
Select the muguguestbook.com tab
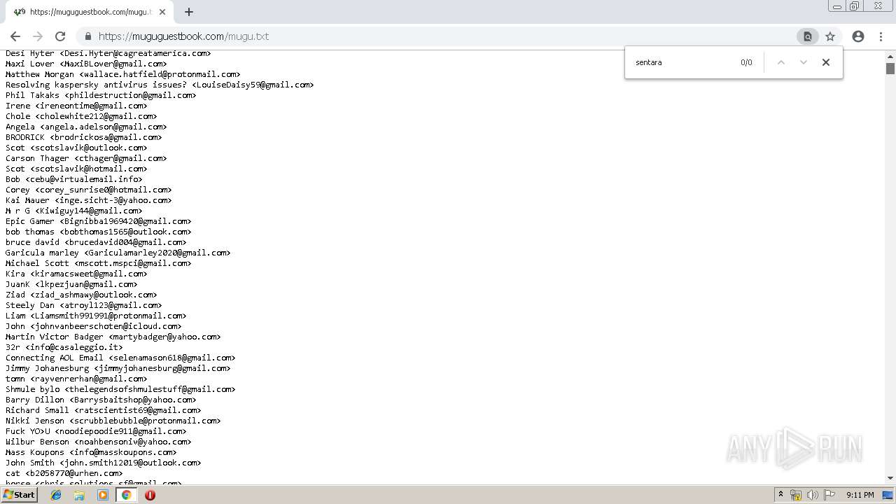tap(90, 12)
